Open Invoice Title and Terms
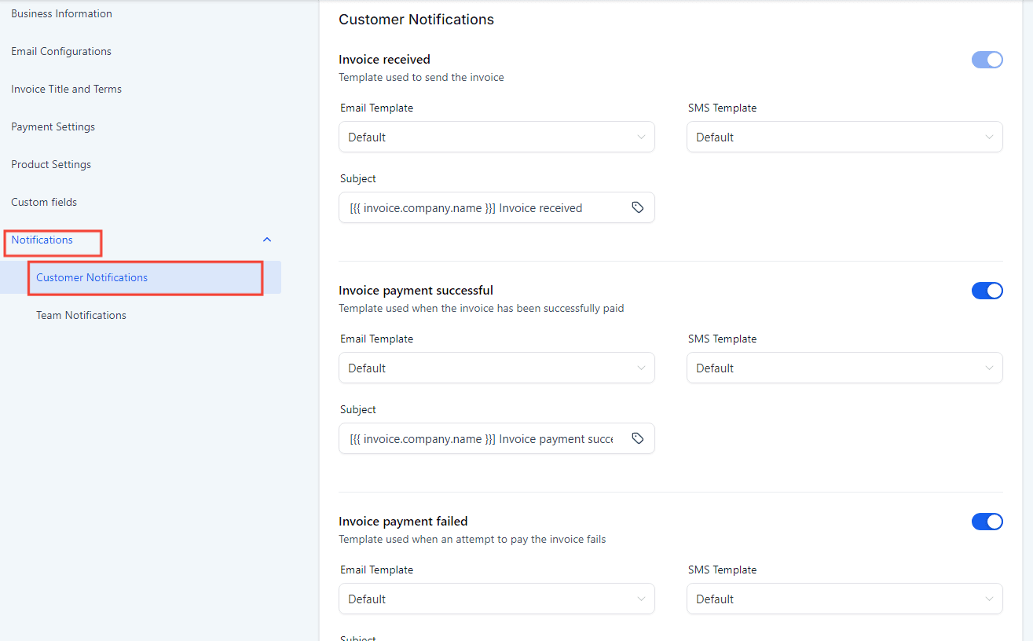 pos(66,88)
